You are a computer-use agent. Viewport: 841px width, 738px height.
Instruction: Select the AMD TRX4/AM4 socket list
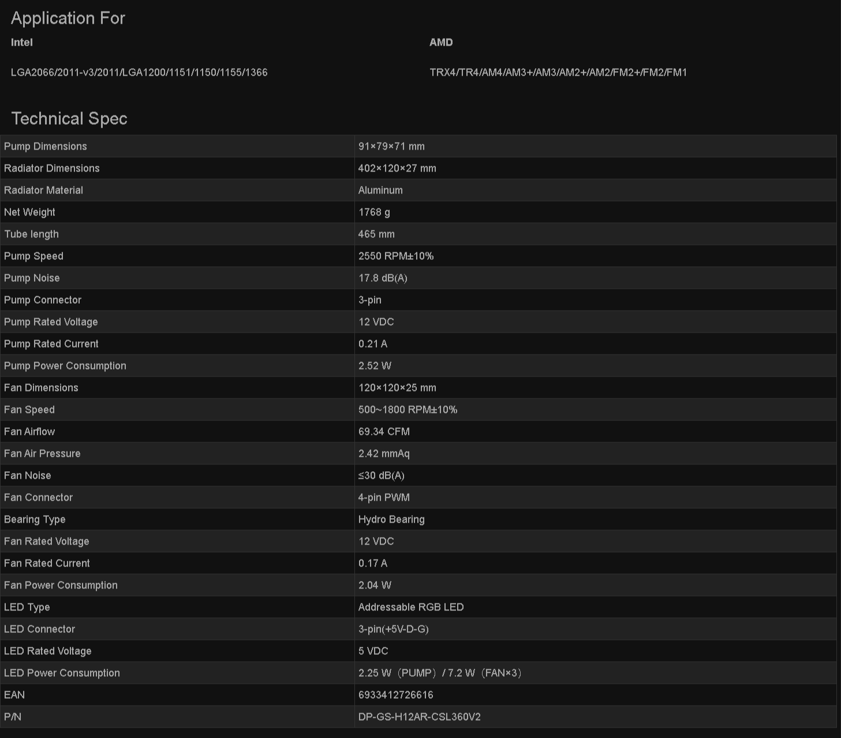tap(558, 72)
